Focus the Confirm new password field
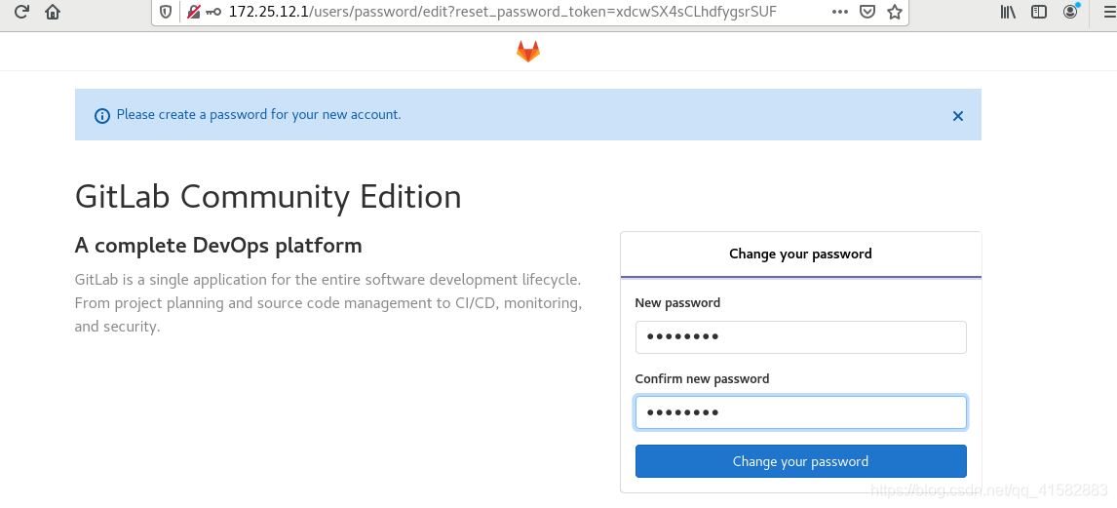The height and width of the screenshot is (508, 1117). click(x=800, y=412)
